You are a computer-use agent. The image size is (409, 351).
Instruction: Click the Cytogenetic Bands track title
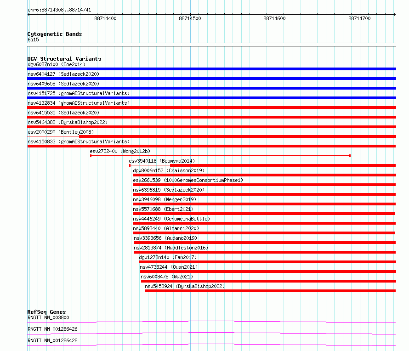click(55, 34)
